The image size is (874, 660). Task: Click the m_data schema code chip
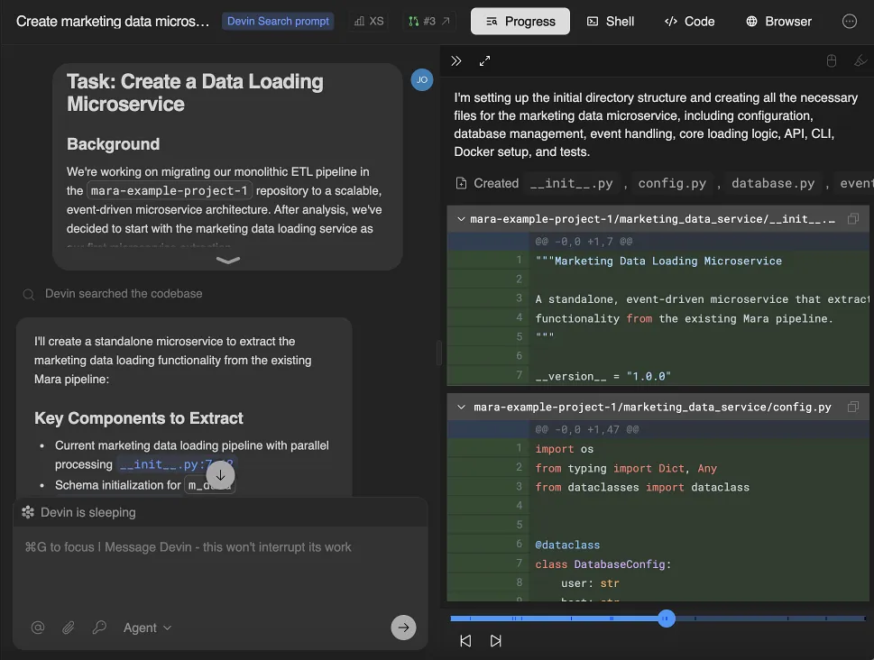click(x=209, y=485)
